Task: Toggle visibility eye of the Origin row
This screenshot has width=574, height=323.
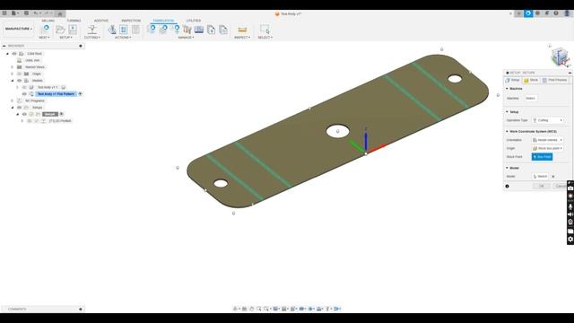Action: click(20, 74)
